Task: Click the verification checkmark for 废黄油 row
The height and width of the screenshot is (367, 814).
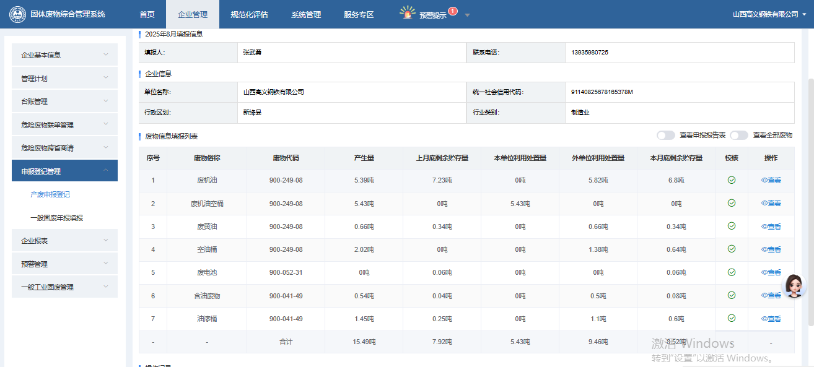Action: (731, 226)
